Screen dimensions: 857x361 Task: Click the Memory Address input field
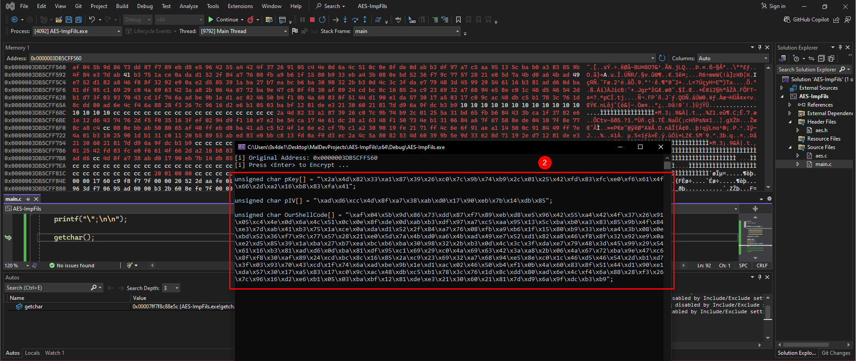342,58
